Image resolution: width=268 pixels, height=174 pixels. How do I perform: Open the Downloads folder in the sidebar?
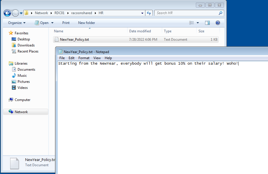pyautogui.click(x=26, y=45)
